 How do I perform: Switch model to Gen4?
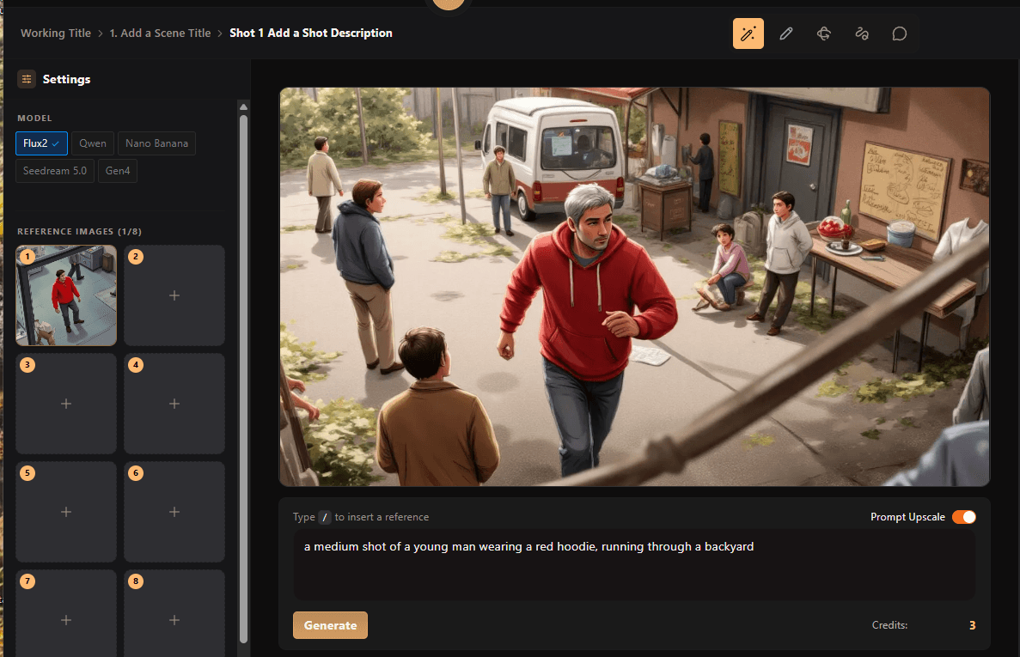click(x=118, y=171)
